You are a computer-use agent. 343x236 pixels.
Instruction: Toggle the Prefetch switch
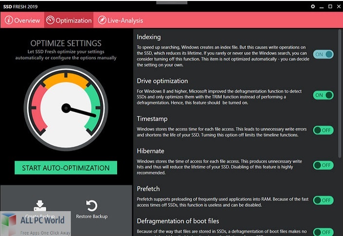pos(323,200)
